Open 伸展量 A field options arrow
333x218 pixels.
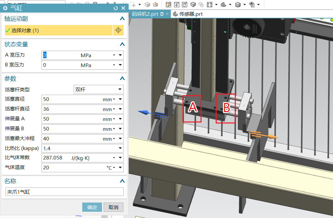click(120, 119)
